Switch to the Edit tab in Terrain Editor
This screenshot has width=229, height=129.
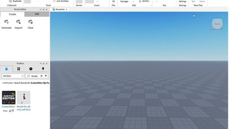[x=37, y=14]
